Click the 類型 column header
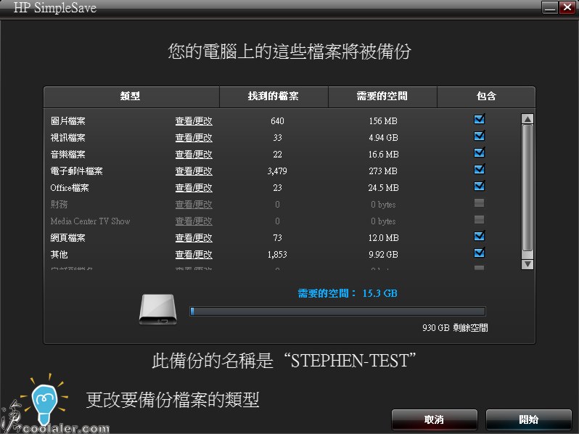The image size is (579, 434). [x=131, y=97]
